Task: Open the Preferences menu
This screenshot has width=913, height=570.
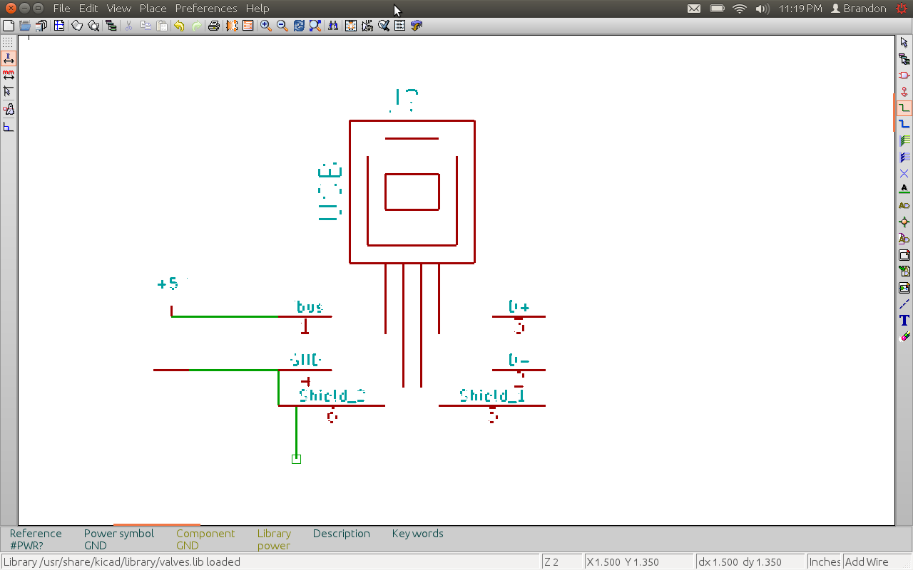Action: click(206, 9)
